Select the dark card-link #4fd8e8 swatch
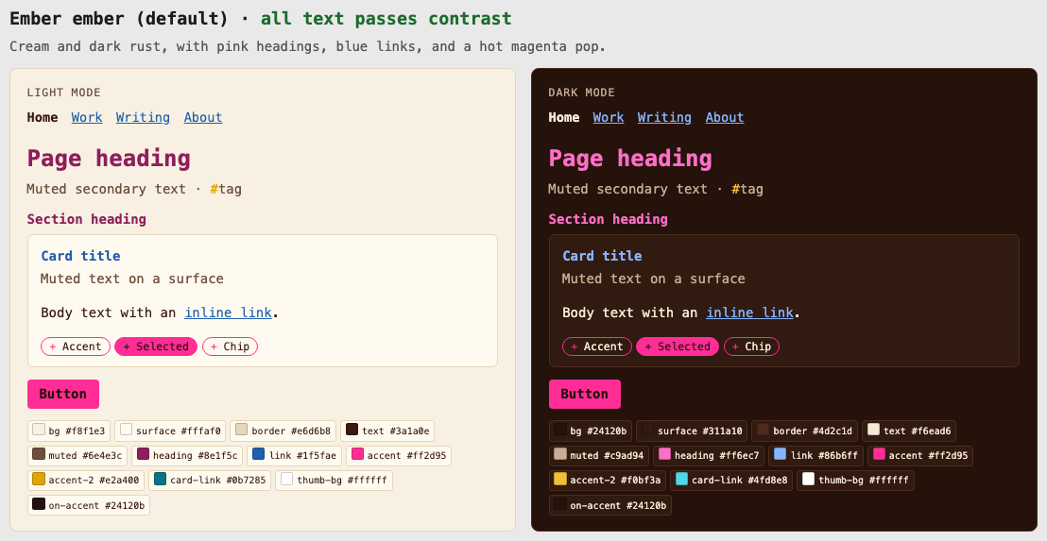Screen dimensions: 1047x541 731,481
